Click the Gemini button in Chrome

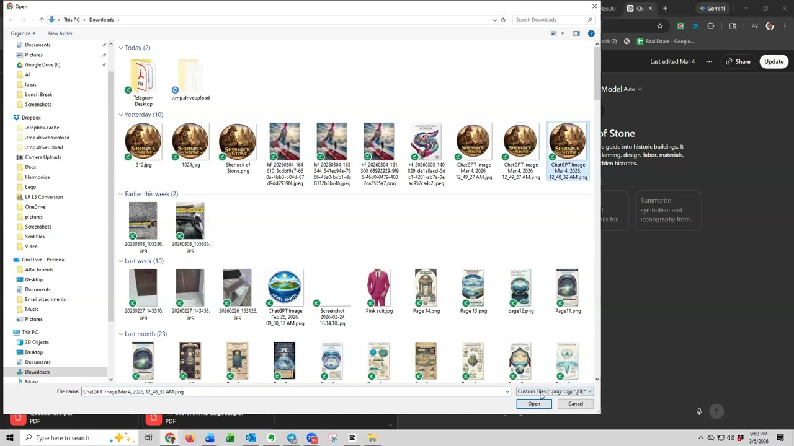click(x=711, y=9)
